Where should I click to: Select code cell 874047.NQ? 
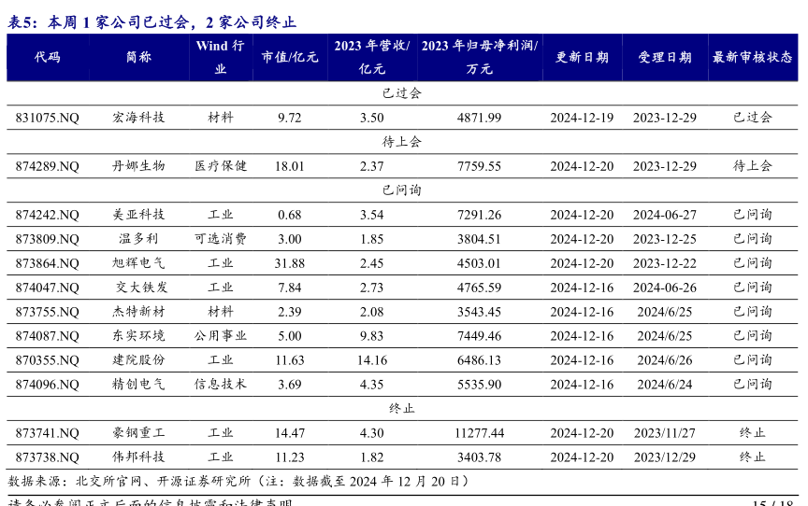click(48, 288)
